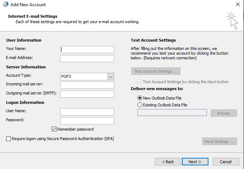
Task: Focus the User Name input field
Action: coord(87,112)
